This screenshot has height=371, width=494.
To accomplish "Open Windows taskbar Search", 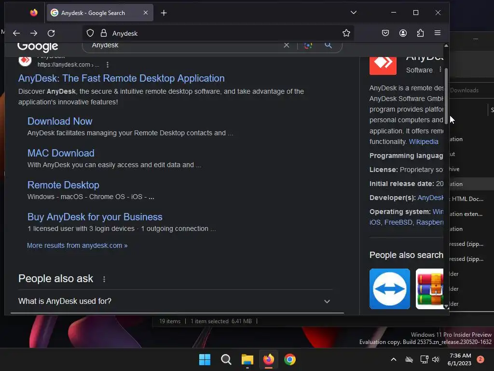I will click(226, 359).
